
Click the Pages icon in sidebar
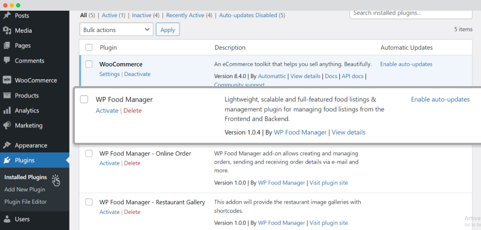coord(7,45)
